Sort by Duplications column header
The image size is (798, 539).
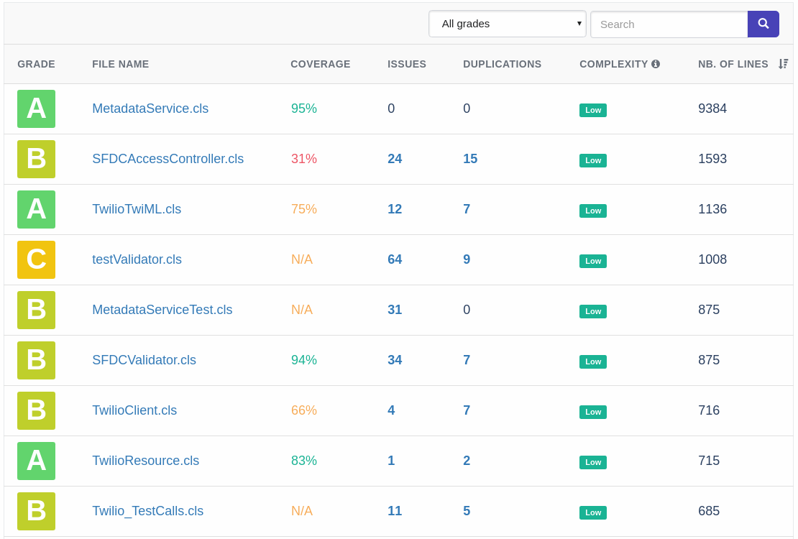click(x=503, y=64)
